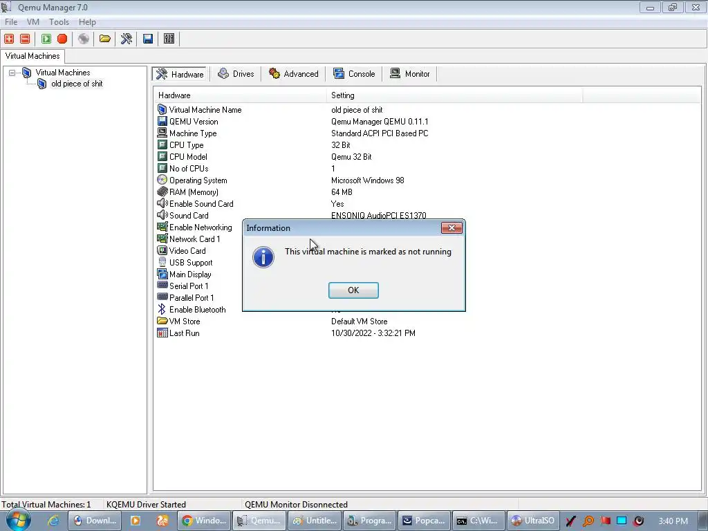This screenshot has width=708, height=531.
Task: Stop the VM with the red stop icon
Action: point(62,39)
